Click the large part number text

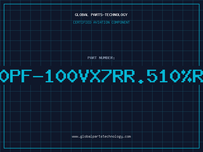101,76
